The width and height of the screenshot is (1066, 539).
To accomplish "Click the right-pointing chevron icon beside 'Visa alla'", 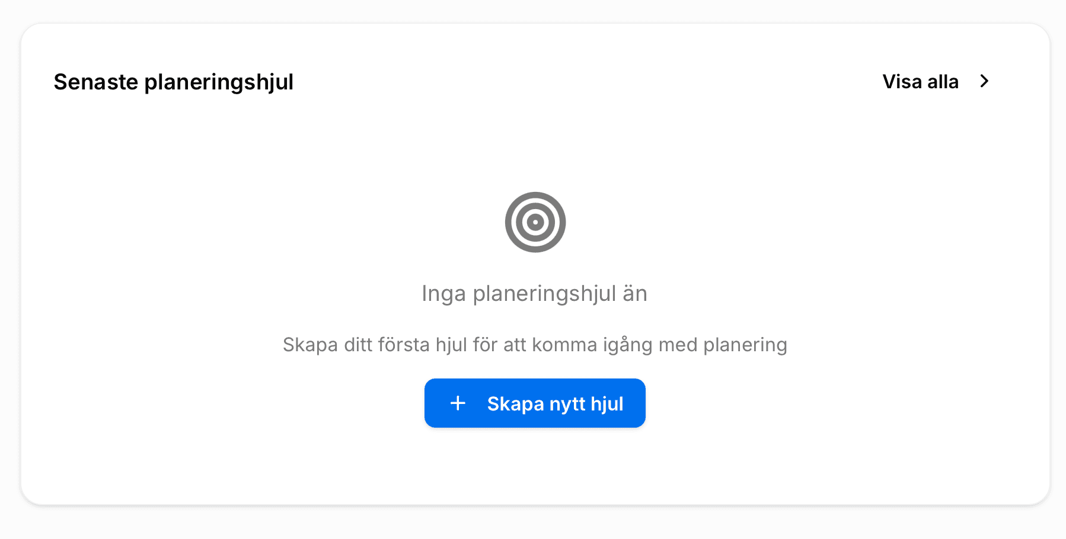I will (x=985, y=81).
